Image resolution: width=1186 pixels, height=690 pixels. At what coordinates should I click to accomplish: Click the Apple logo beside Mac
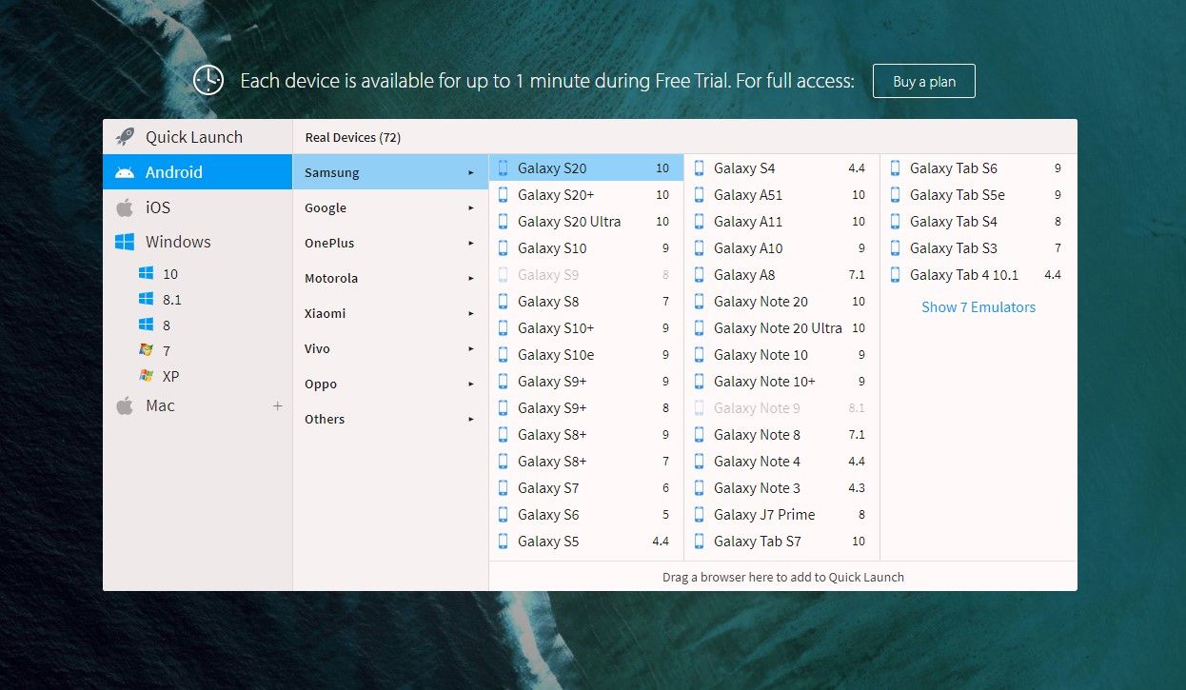pyautogui.click(x=125, y=405)
